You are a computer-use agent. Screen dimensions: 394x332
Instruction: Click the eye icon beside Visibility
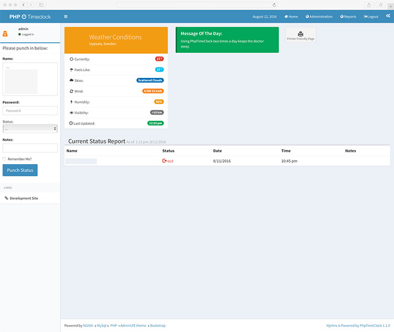[x=71, y=112]
